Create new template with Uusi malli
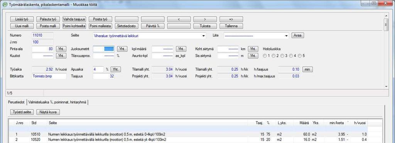Screen dimensions: 395x143 (22, 26)
